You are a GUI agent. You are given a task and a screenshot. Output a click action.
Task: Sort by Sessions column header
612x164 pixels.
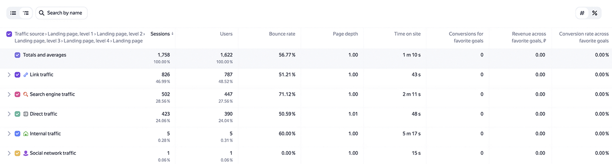pyautogui.click(x=160, y=34)
